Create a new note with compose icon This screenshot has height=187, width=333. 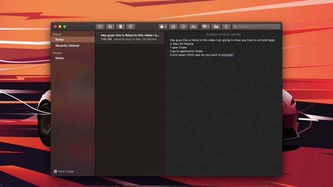pyautogui.click(x=131, y=26)
